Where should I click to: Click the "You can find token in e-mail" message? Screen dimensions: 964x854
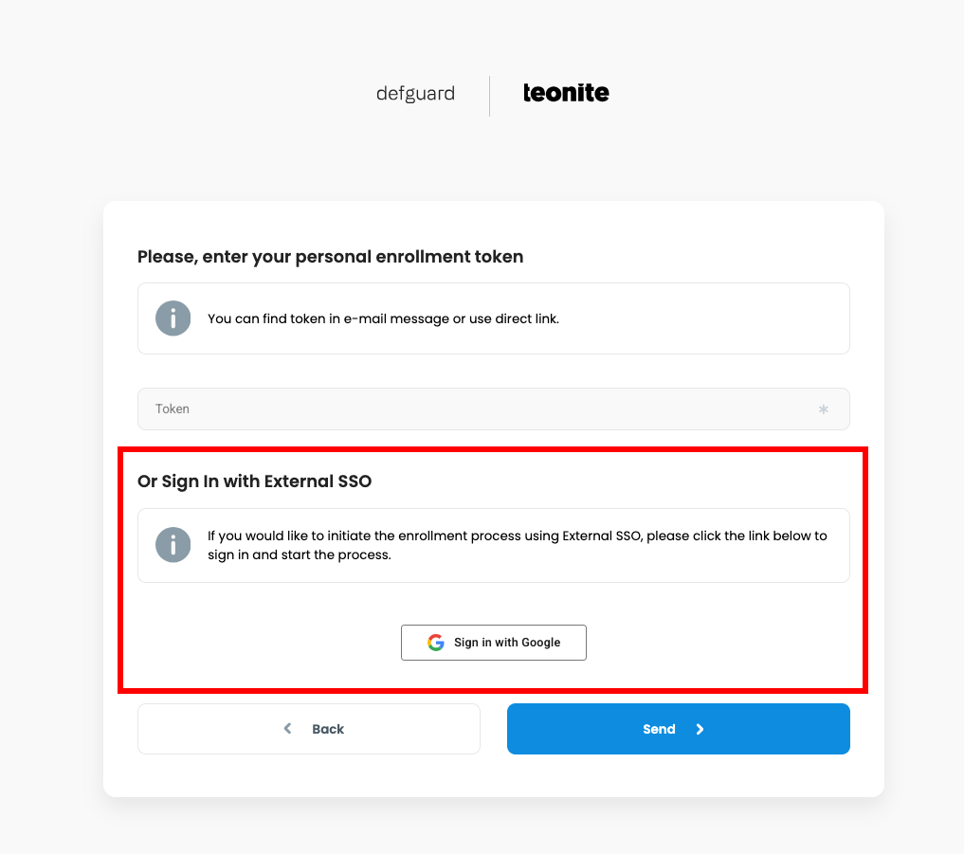point(383,318)
